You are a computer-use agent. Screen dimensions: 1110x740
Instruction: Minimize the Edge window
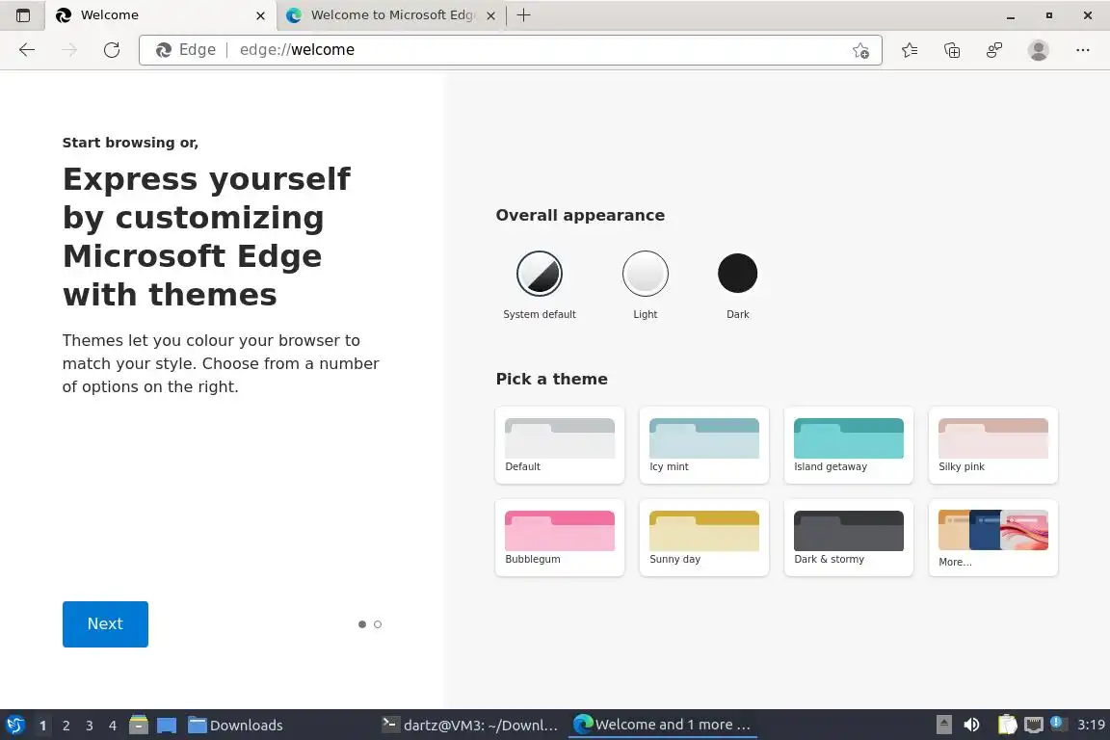[1010, 15]
